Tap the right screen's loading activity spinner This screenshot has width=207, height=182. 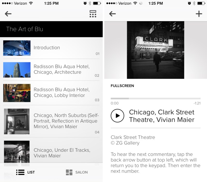(x=141, y=3)
